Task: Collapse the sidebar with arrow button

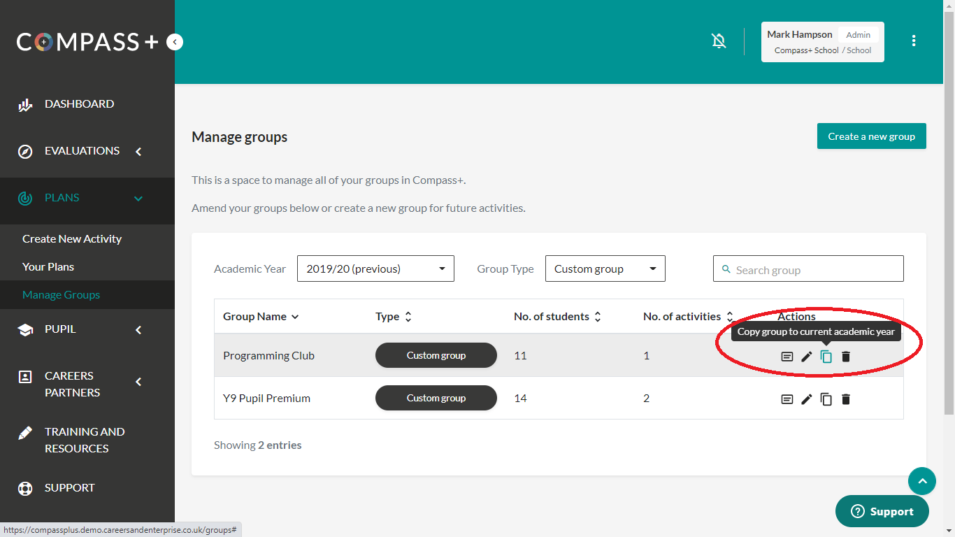Action: [175, 42]
